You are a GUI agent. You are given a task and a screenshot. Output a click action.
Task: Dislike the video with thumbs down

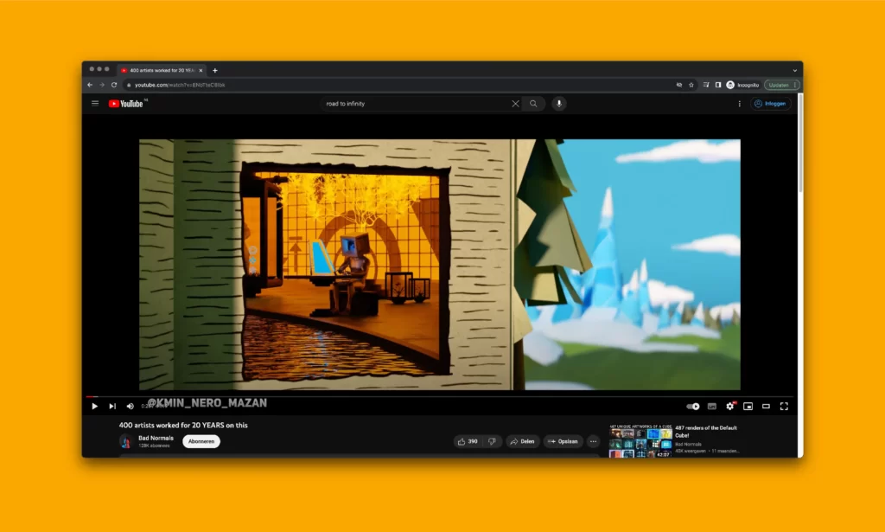(x=492, y=442)
